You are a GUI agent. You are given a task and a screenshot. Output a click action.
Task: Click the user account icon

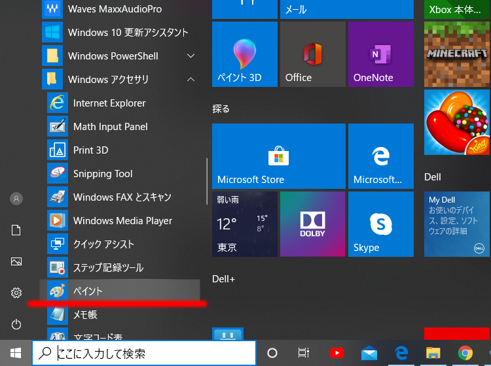16,199
